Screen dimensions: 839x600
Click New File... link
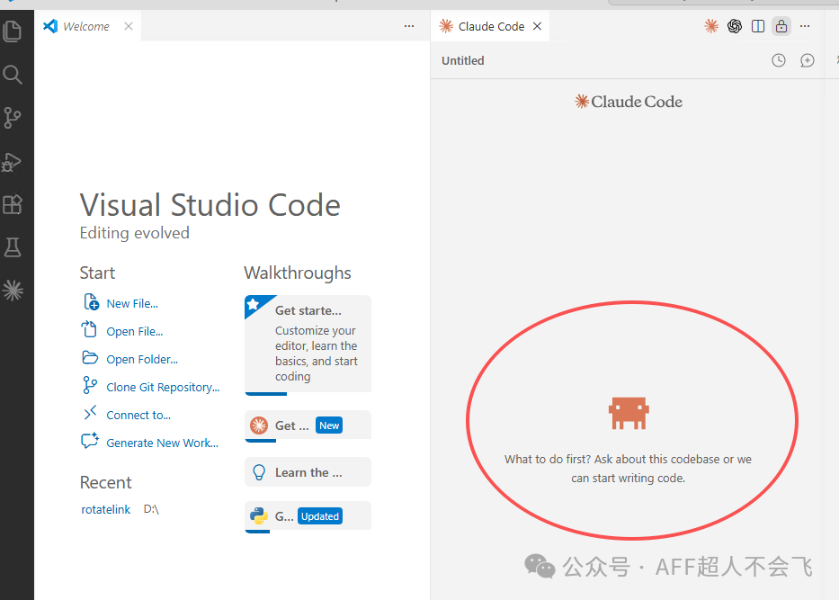coord(132,303)
